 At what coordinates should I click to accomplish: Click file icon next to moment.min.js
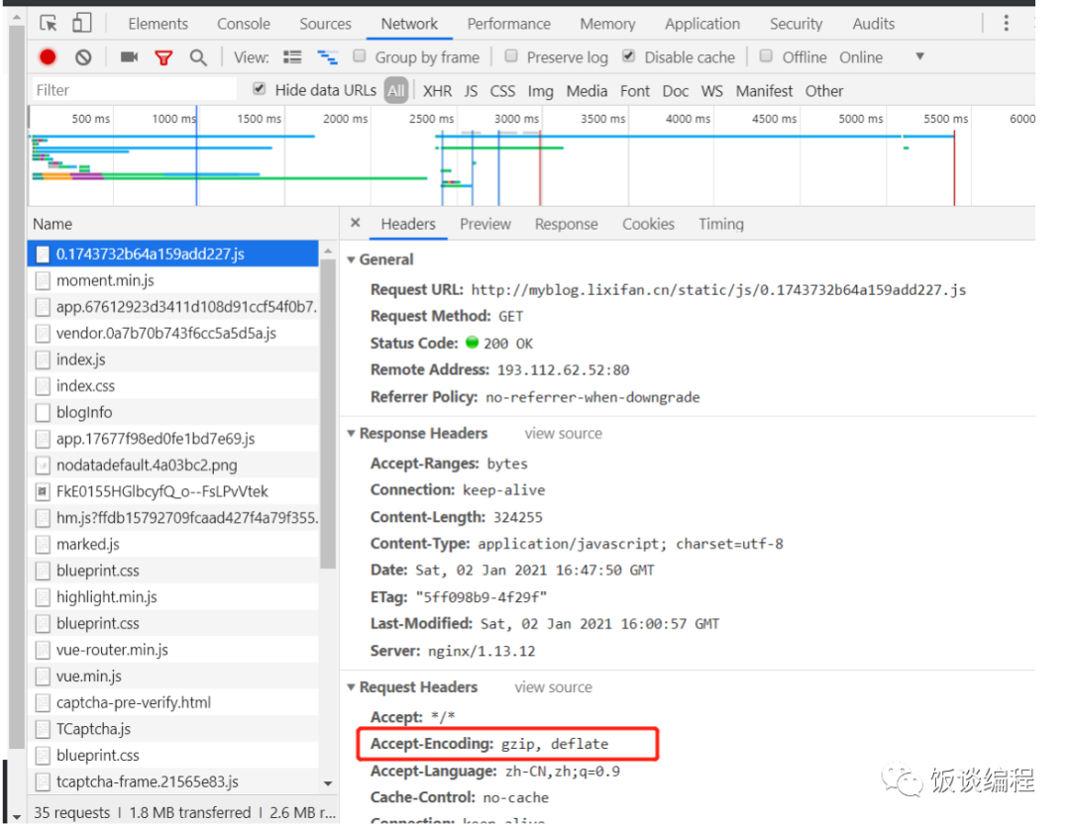[x=43, y=280]
